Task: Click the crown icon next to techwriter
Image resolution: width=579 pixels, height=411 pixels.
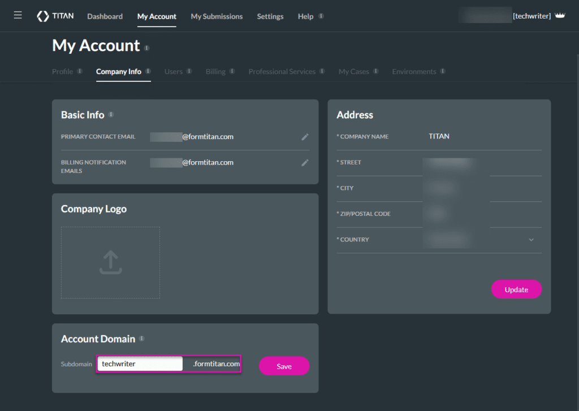Action: coord(560,16)
